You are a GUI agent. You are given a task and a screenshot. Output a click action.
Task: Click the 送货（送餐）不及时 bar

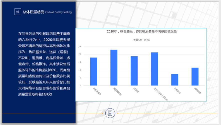(x=154, y=69)
